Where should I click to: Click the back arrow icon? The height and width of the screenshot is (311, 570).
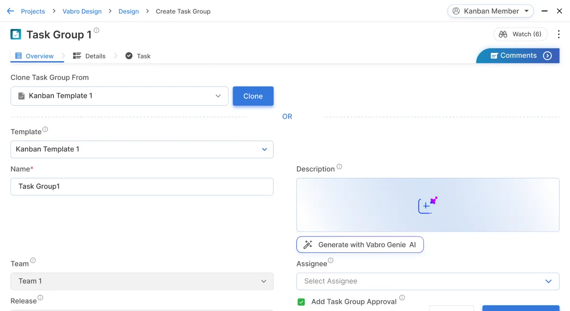pyautogui.click(x=10, y=11)
